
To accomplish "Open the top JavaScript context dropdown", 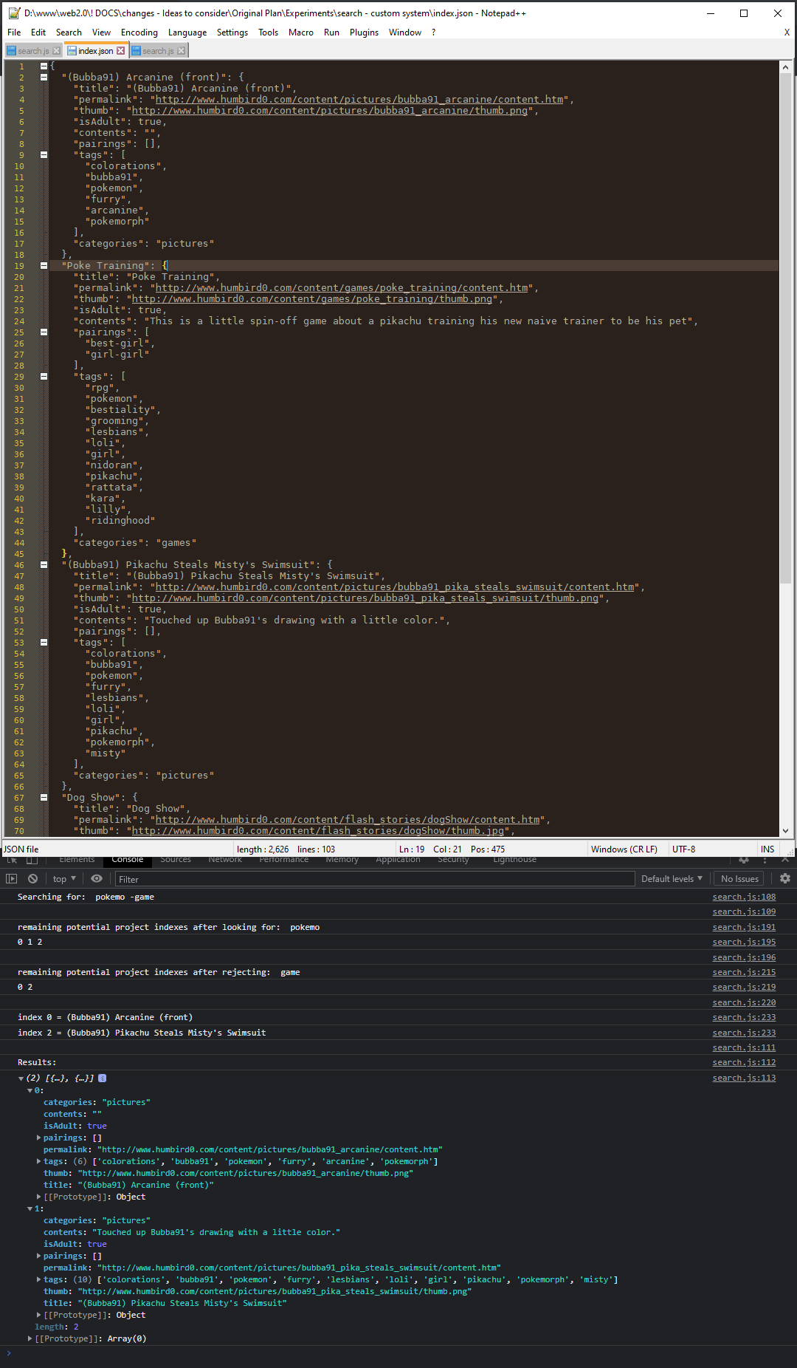I will pyautogui.click(x=64, y=878).
